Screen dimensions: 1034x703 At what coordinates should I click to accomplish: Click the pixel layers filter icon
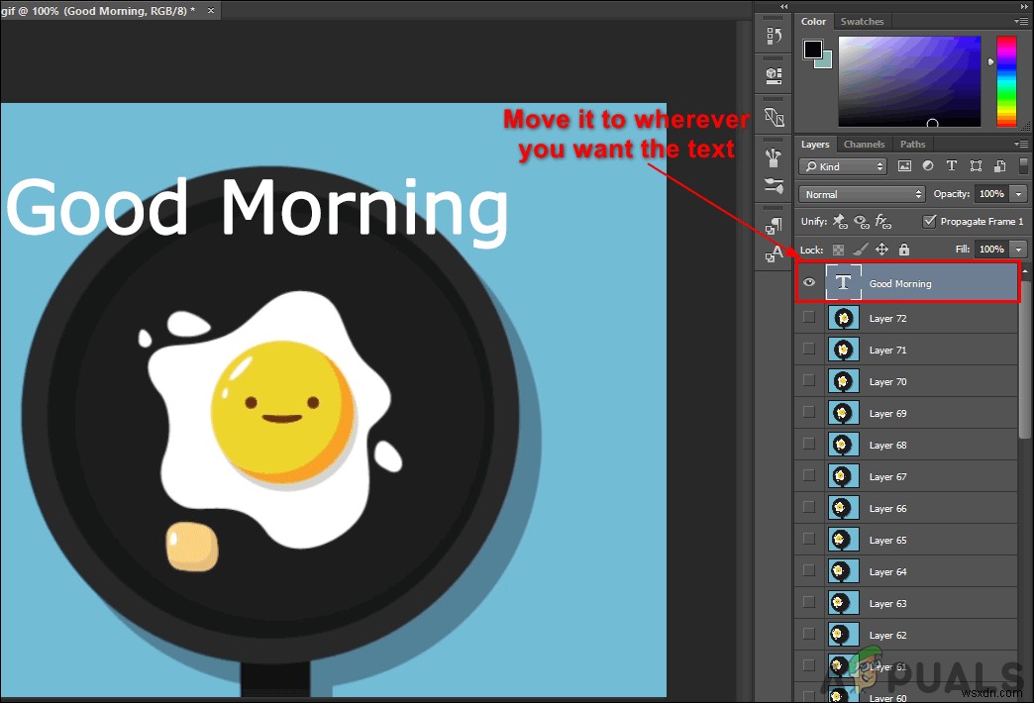pyautogui.click(x=904, y=166)
